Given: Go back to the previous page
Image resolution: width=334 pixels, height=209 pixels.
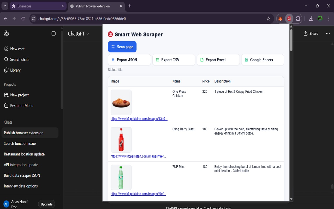Looking at the screenshot, I should 5,19.
